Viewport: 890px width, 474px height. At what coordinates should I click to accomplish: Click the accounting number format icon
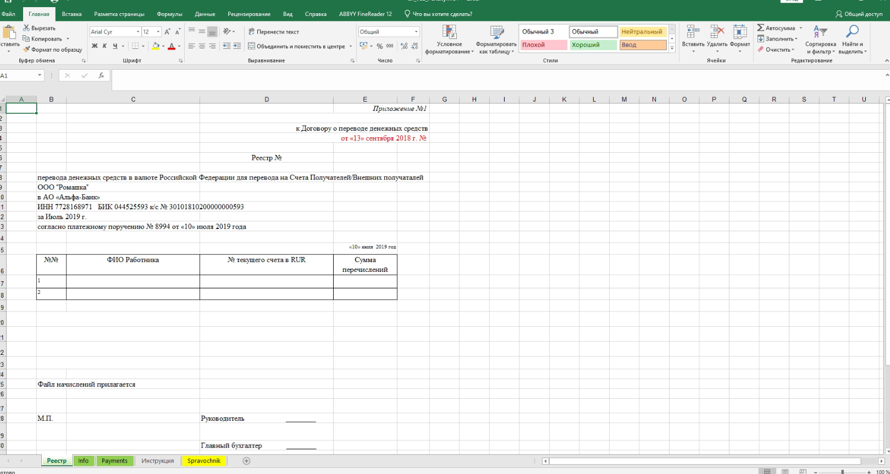click(363, 46)
